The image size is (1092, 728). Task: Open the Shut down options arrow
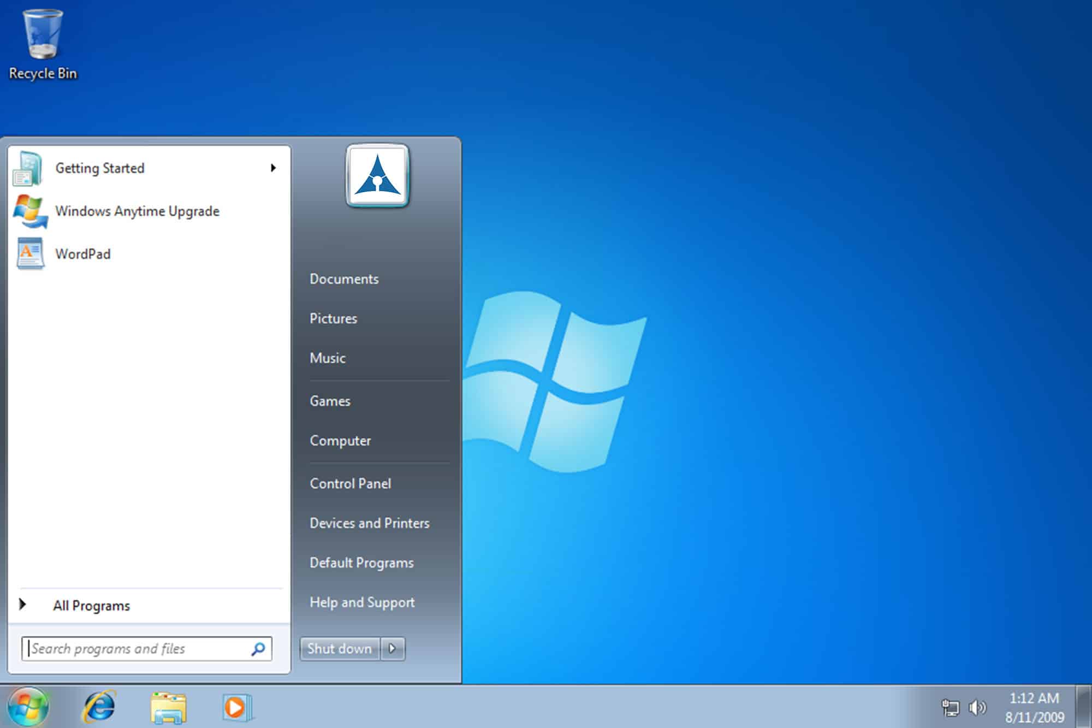click(x=393, y=649)
